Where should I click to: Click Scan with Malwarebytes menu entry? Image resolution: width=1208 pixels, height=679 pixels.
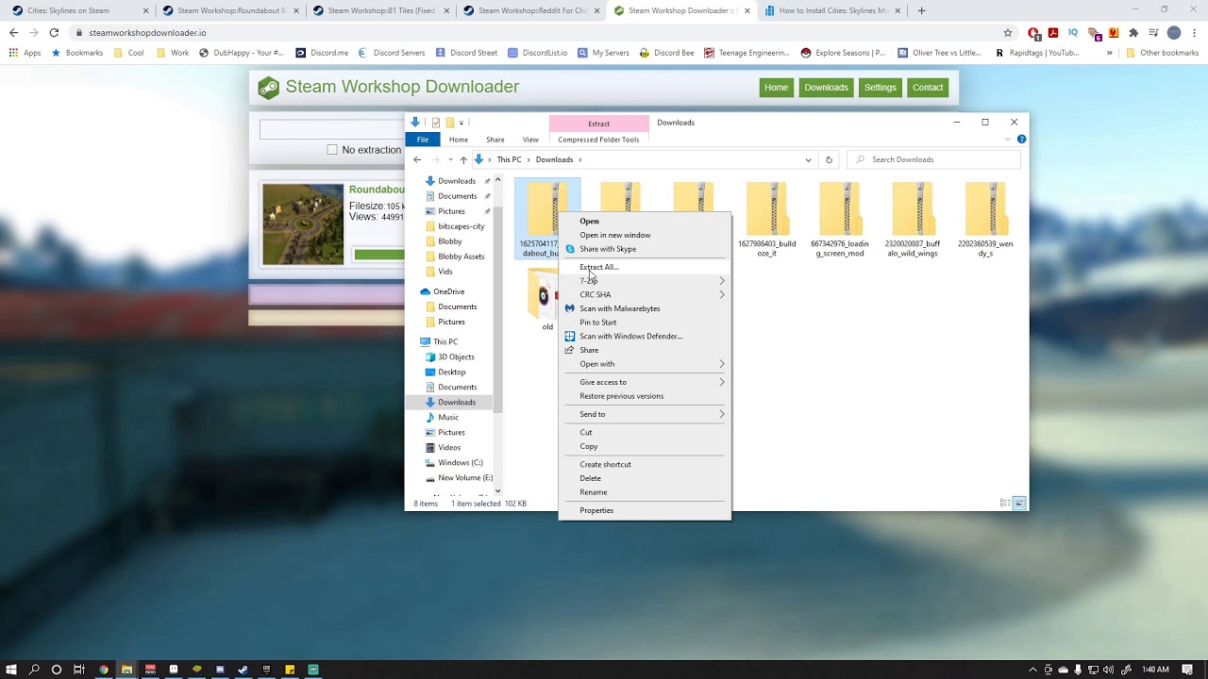click(619, 308)
